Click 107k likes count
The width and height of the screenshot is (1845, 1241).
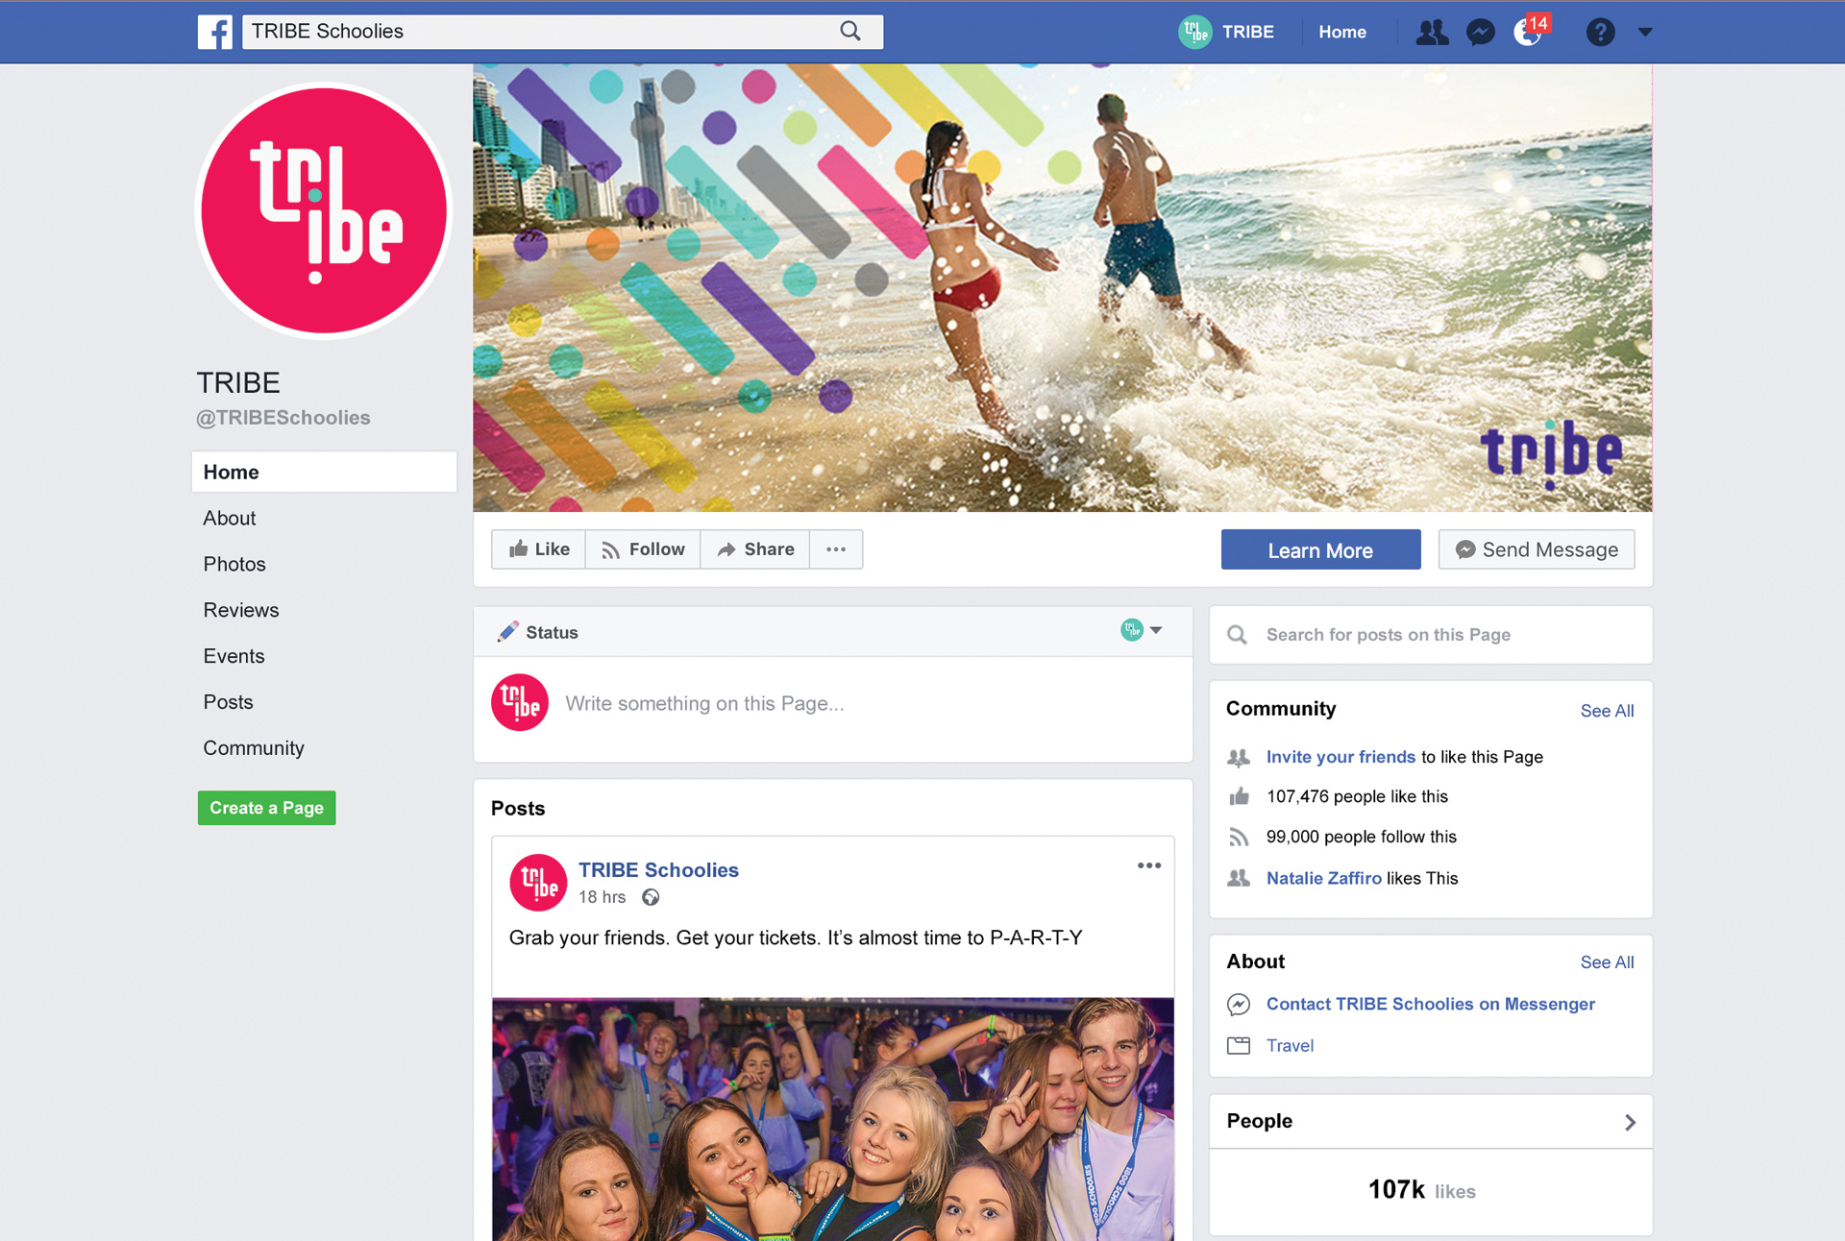pyautogui.click(x=1421, y=1190)
